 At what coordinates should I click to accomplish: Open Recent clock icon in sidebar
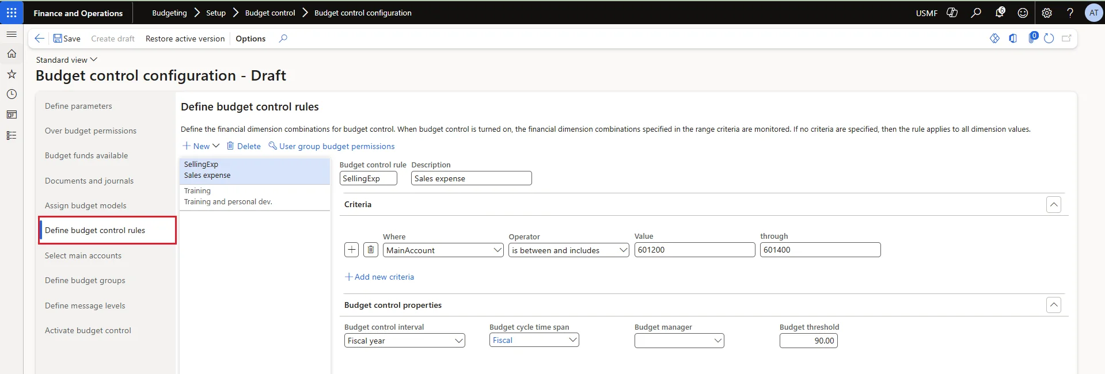[12, 94]
